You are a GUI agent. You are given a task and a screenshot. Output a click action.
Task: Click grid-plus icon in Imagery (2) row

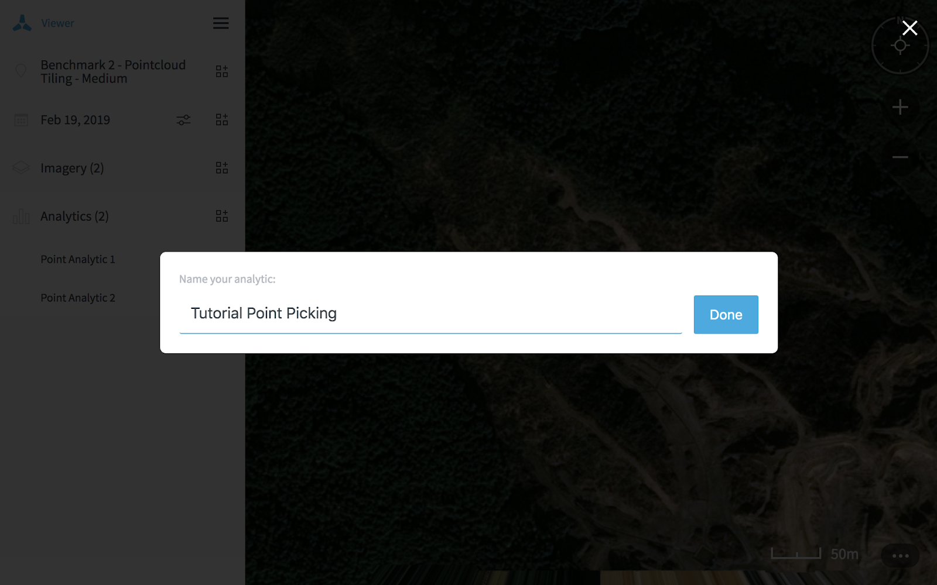click(222, 168)
